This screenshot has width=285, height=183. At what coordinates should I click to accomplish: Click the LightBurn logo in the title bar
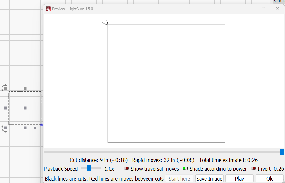tap(48, 9)
